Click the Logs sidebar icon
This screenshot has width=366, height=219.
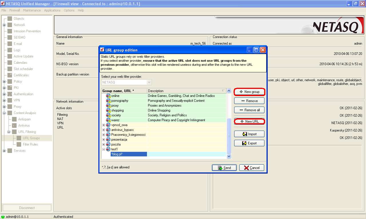tap(10, 50)
